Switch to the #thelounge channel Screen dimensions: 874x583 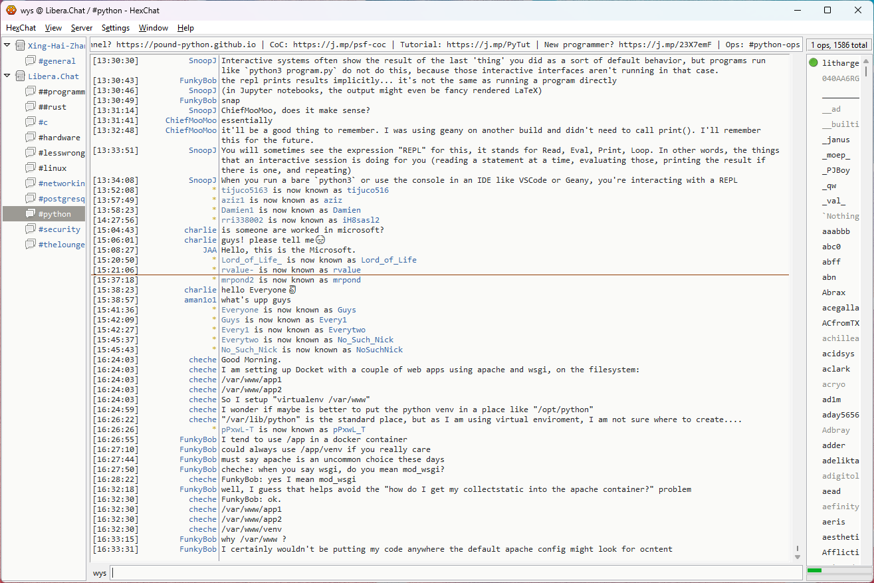click(x=61, y=245)
